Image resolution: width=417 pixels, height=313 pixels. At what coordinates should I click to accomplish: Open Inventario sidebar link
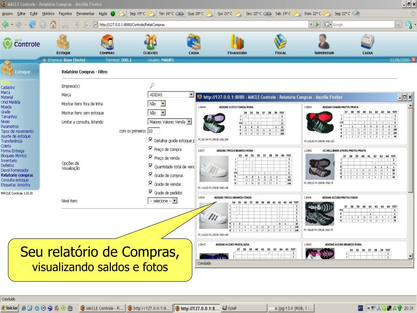pos(9,161)
